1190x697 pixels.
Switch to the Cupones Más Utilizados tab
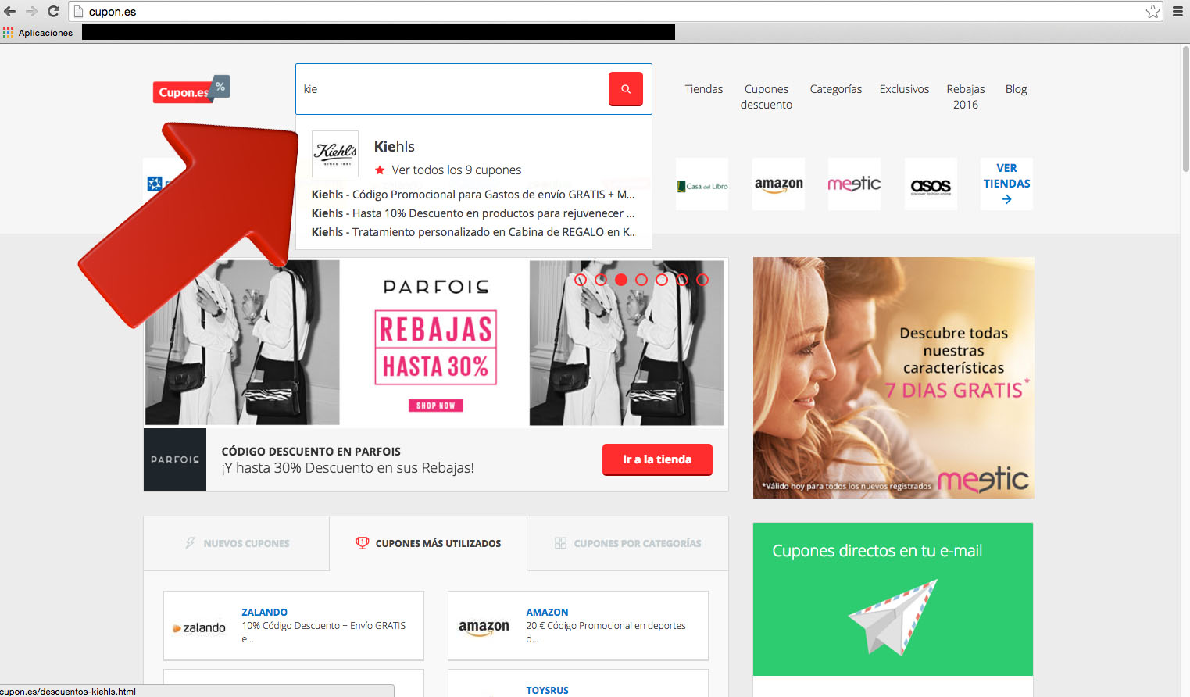[x=428, y=543]
